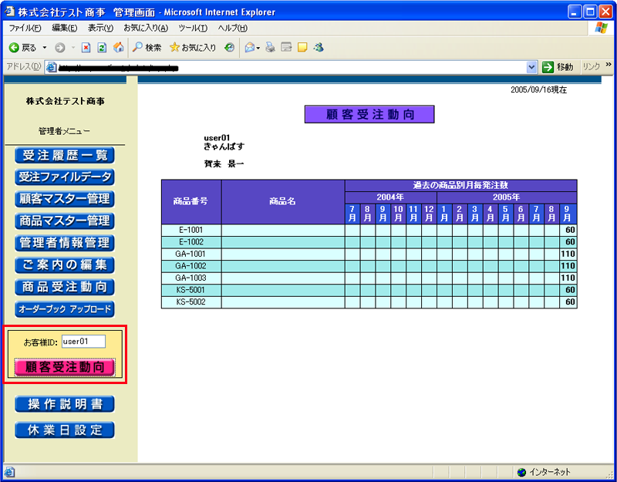Click the printer icon on the toolbar
Screen dimensions: 617x482
(269, 47)
